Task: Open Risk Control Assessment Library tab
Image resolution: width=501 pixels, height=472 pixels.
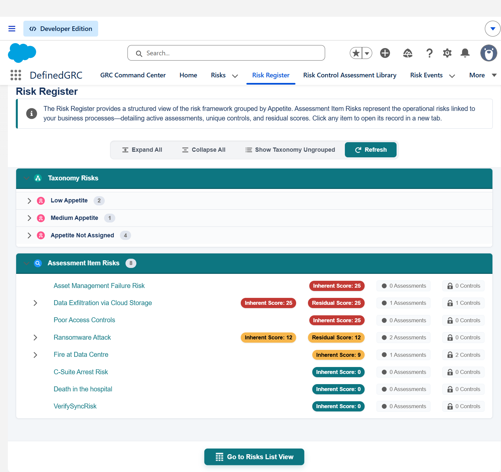Action: [350, 75]
